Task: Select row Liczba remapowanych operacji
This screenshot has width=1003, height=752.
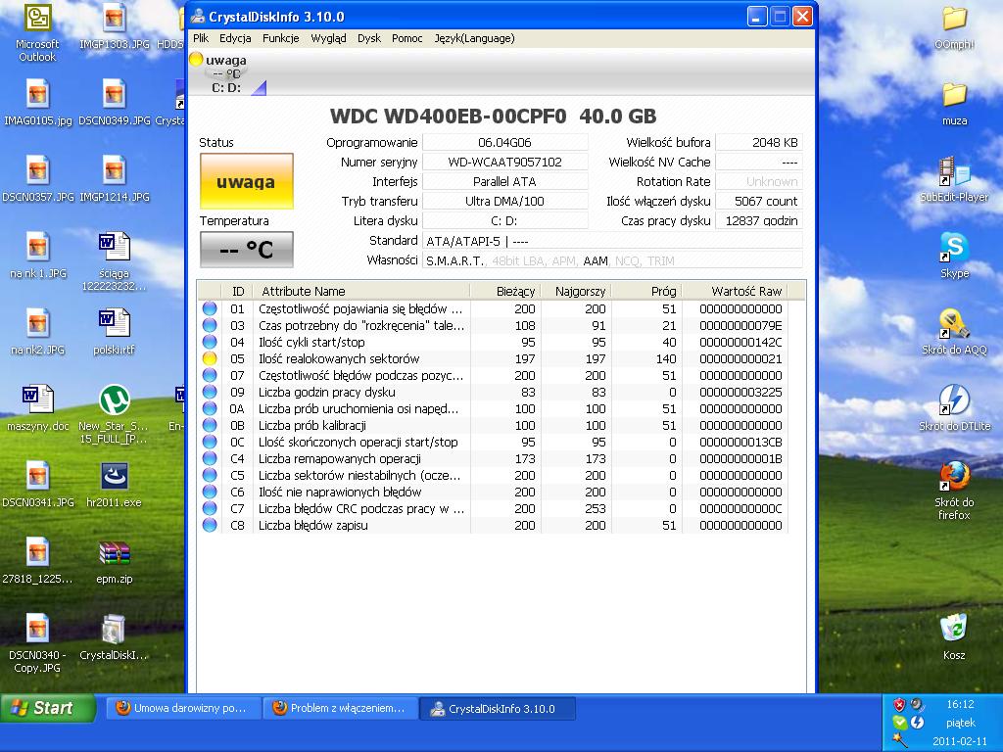Action: pos(493,458)
